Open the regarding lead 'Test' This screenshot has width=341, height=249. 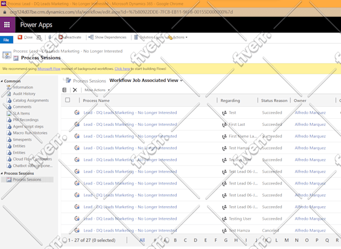click(232, 112)
